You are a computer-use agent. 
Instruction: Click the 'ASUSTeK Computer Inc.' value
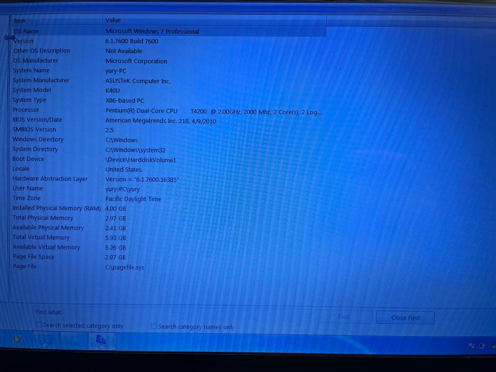tap(138, 81)
